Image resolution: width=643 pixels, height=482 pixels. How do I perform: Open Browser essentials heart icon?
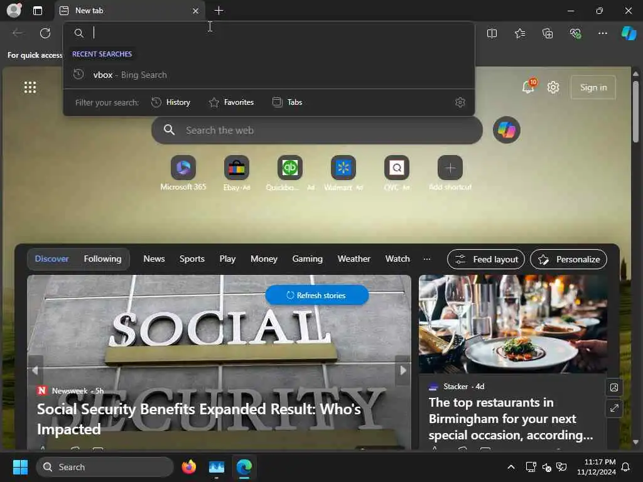575,33
